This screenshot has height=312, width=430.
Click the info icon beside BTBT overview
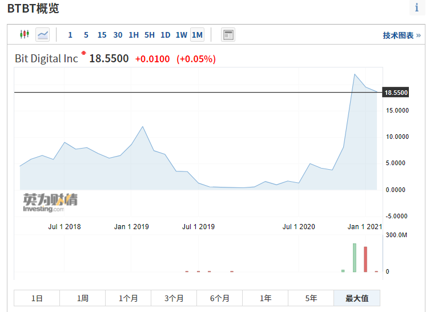click(417, 8)
